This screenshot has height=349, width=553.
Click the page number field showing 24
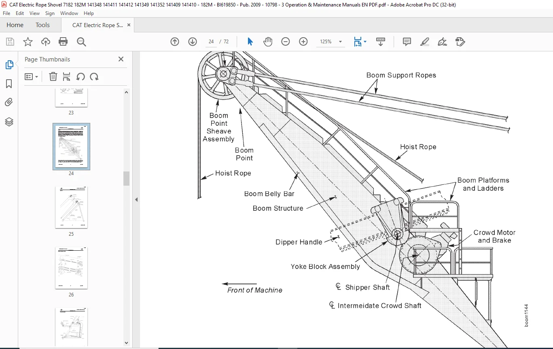click(x=211, y=42)
